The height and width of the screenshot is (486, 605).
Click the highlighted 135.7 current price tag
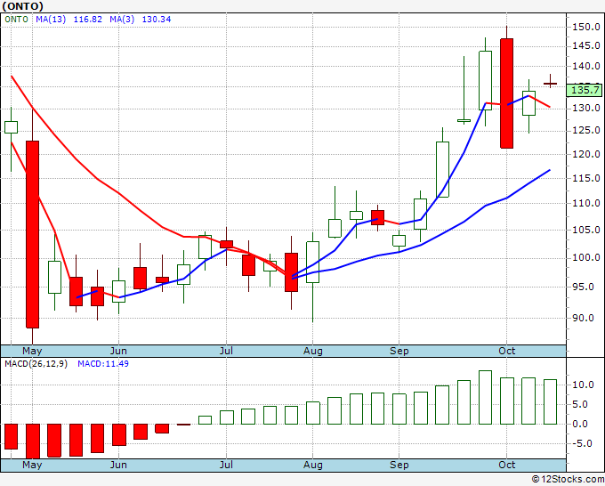click(x=585, y=90)
